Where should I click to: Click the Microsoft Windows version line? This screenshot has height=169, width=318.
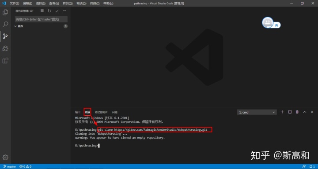point(102,118)
